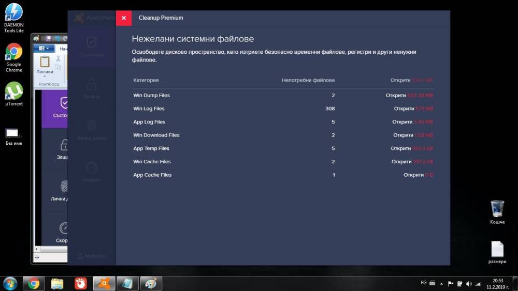The image size is (518, 291).
Task: Click the 'Win Download Files' category row
Action: [283, 135]
